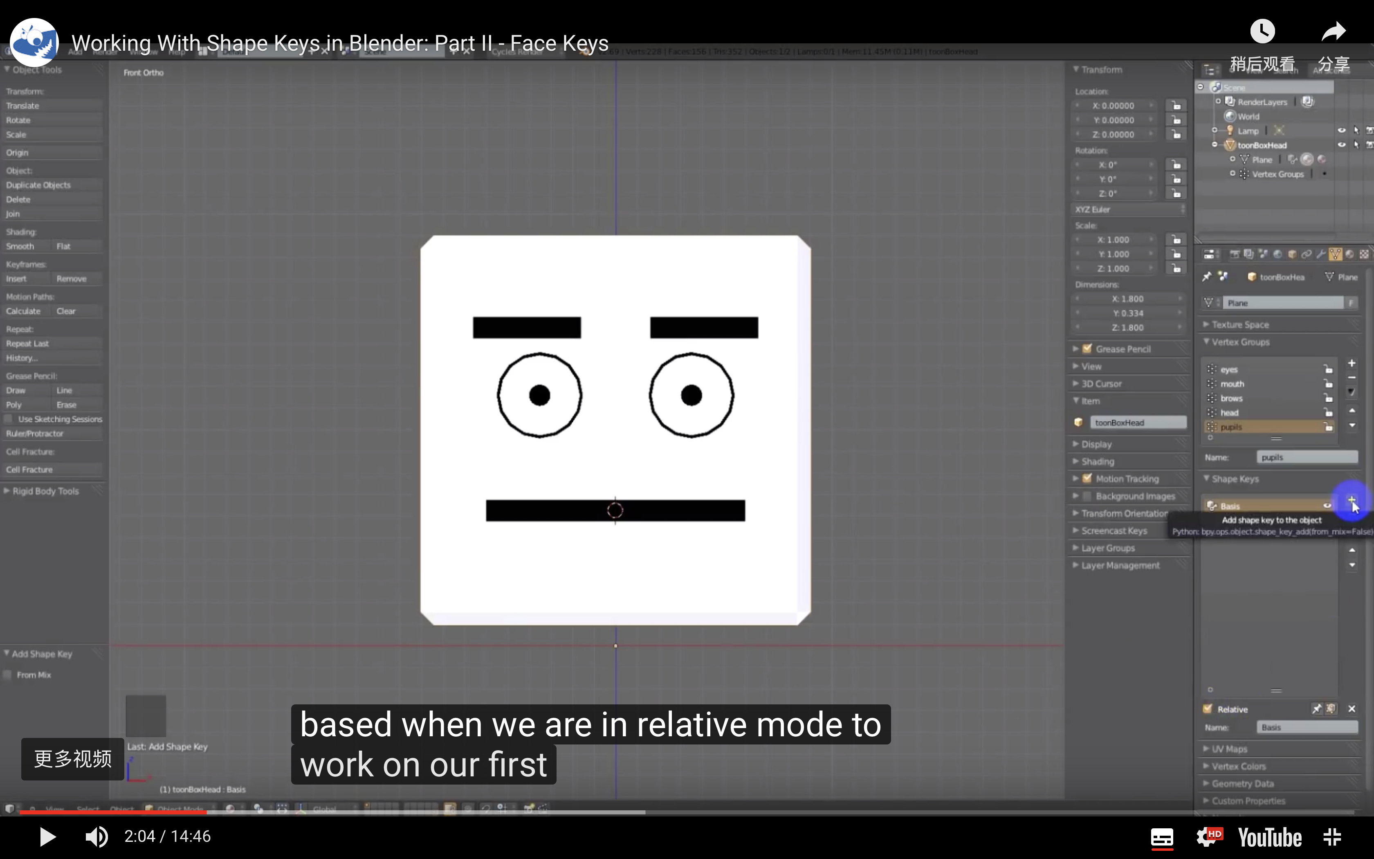The height and width of the screenshot is (859, 1374).
Task: Lock the pupils vertex group
Action: 1329,427
